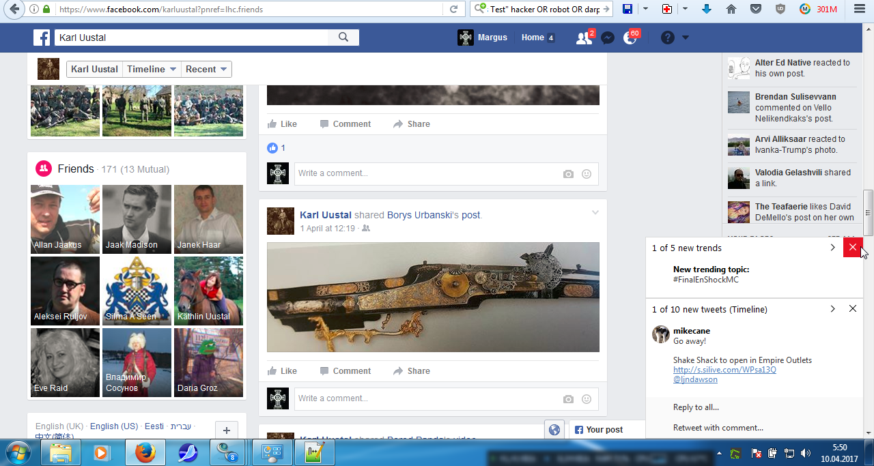Click emoji icon in lower comment box

587,399
